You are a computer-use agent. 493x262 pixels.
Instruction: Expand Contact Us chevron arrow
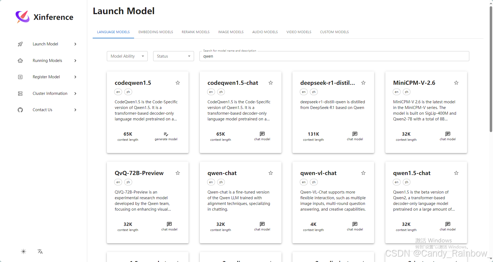75,110
